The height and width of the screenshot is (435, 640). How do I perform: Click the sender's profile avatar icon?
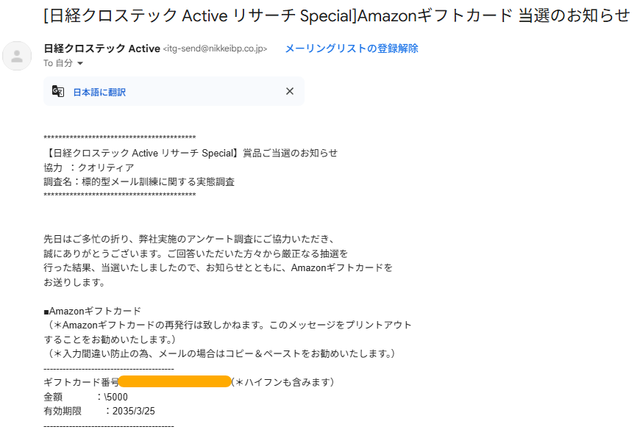pyautogui.click(x=17, y=56)
